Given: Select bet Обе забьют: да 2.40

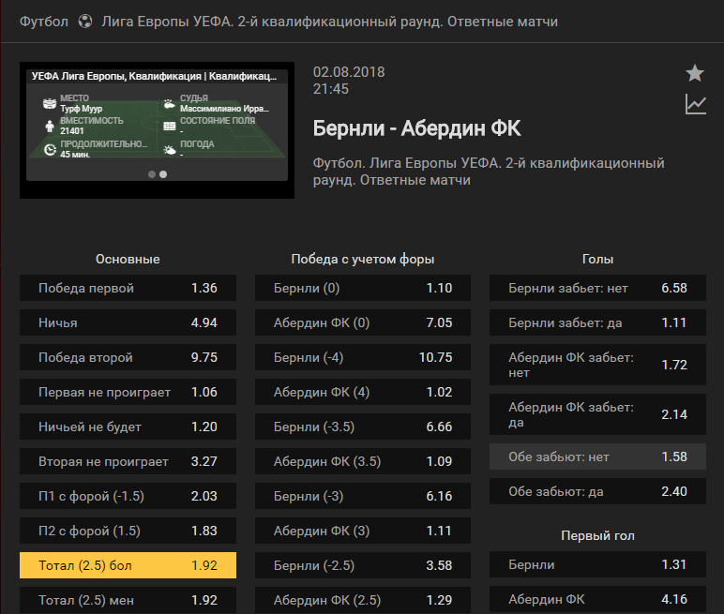Looking at the screenshot, I should point(598,491).
